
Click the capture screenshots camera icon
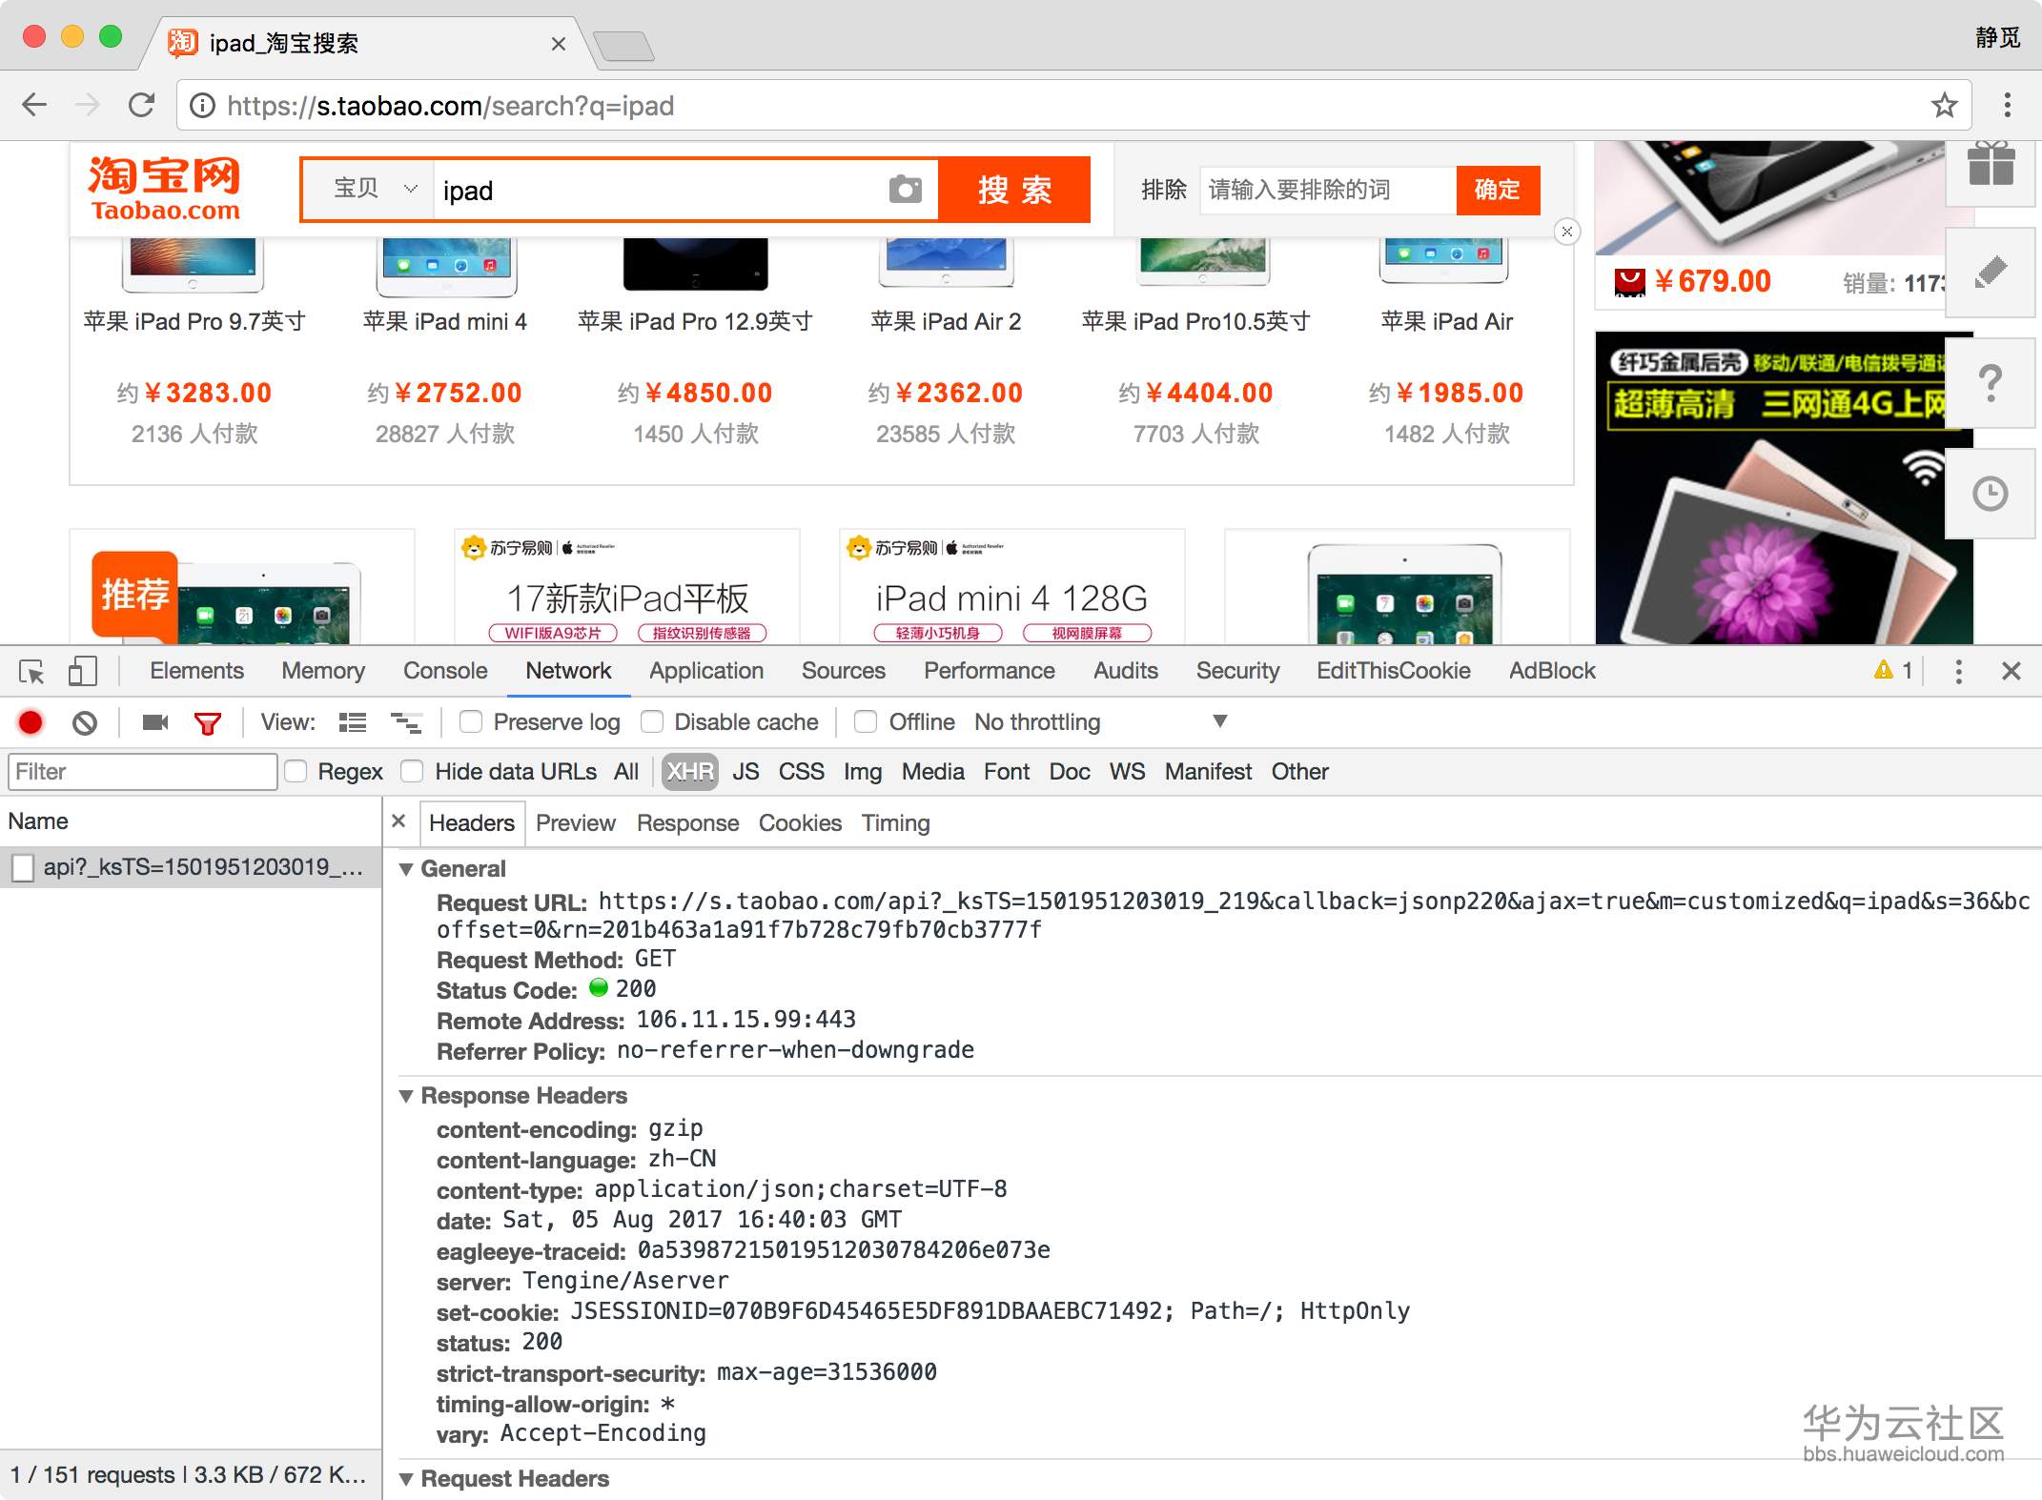pos(154,722)
